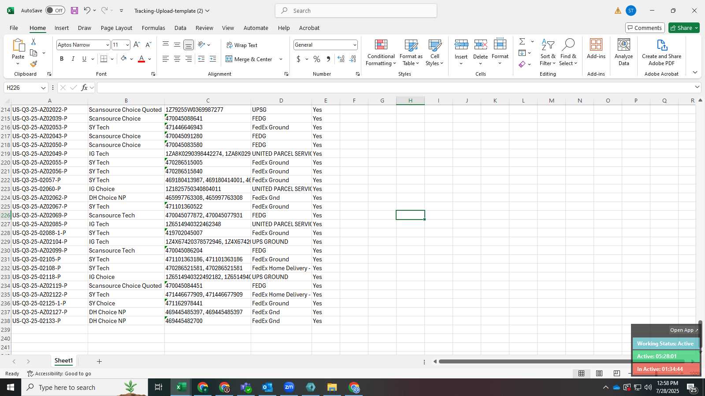
Task: Open Outlook from taskbar
Action: (267, 387)
